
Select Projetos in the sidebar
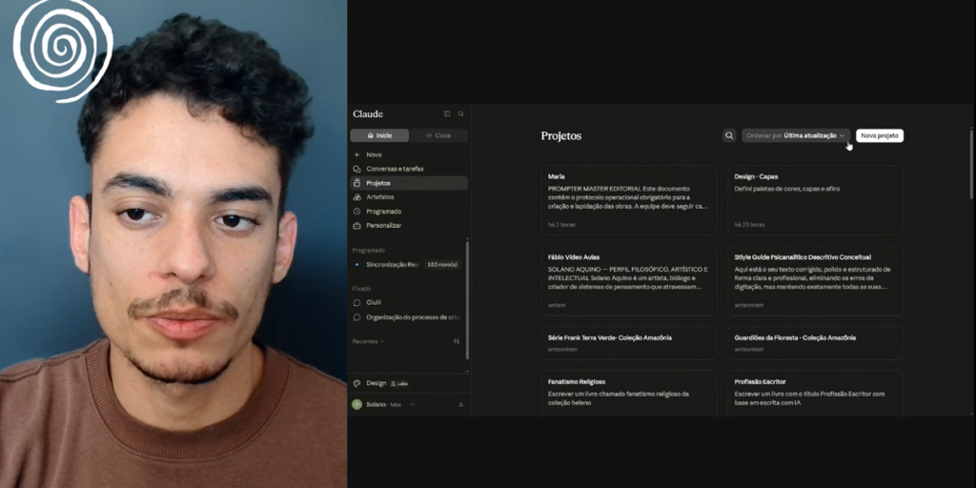pos(409,183)
